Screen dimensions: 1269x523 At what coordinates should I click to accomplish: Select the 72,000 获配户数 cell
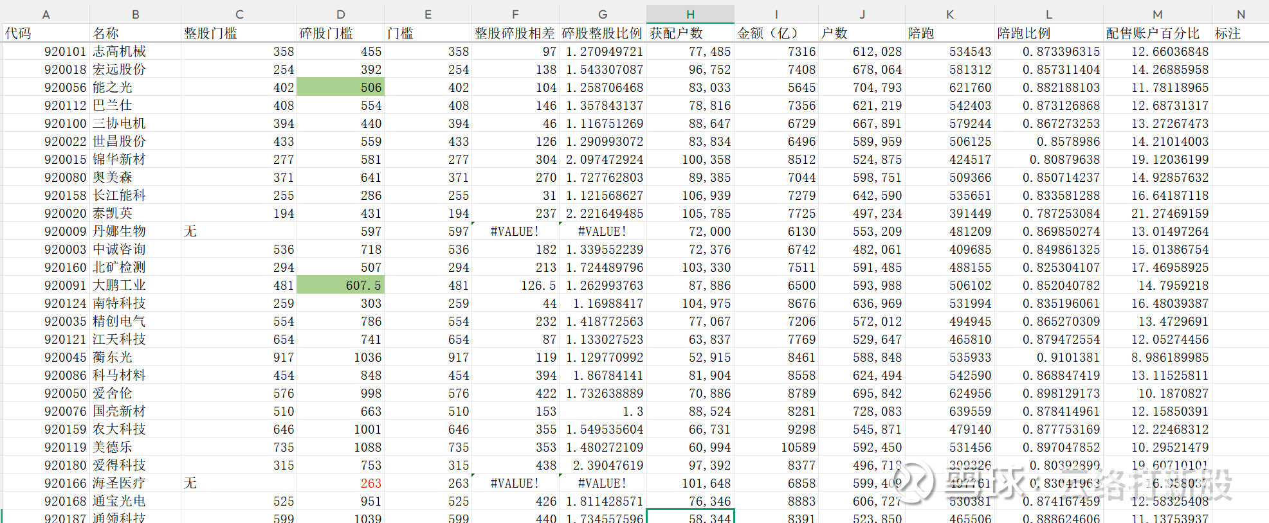690,231
